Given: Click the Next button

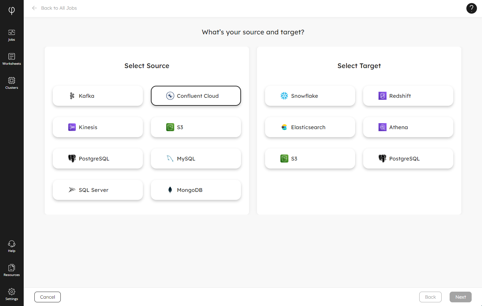Looking at the screenshot, I should tap(461, 297).
